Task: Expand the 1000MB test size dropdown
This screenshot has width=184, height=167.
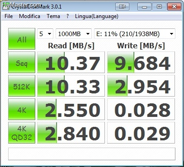Action: click(74, 34)
